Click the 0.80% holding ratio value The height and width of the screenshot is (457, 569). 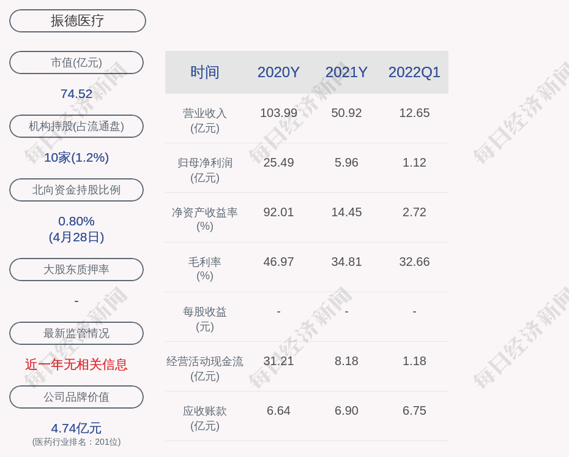[x=76, y=221]
